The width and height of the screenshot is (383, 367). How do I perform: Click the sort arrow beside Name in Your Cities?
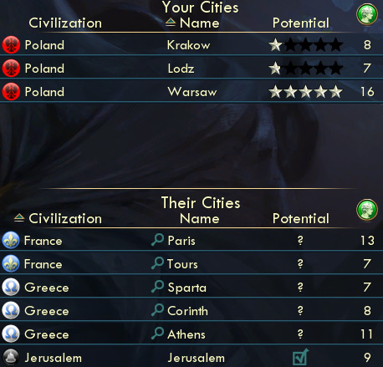coord(171,23)
